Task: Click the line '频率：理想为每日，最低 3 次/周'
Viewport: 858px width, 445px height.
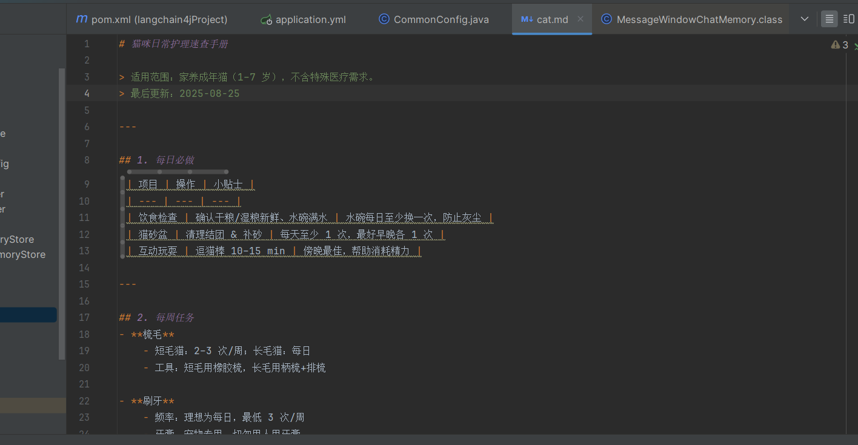Action: [x=230, y=417]
